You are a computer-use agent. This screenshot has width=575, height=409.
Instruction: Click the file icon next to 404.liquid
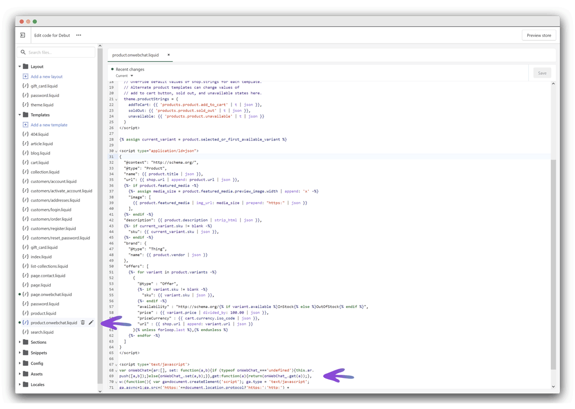[25, 134]
